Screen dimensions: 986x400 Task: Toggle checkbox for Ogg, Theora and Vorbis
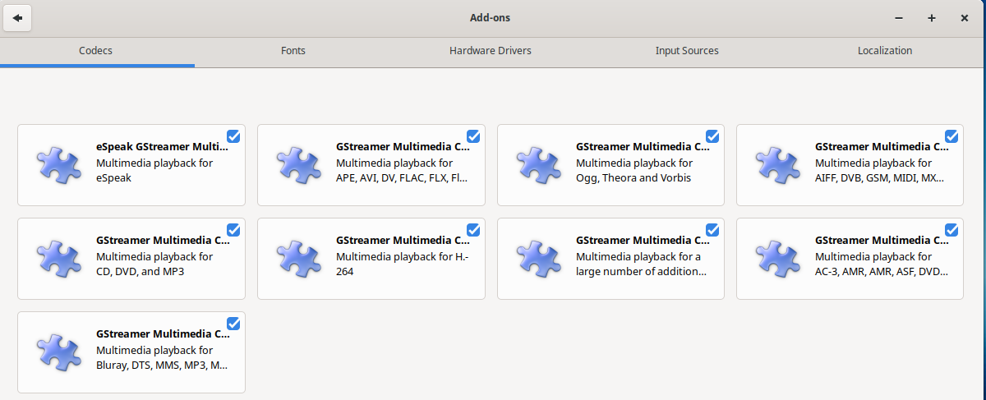[x=712, y=136]
